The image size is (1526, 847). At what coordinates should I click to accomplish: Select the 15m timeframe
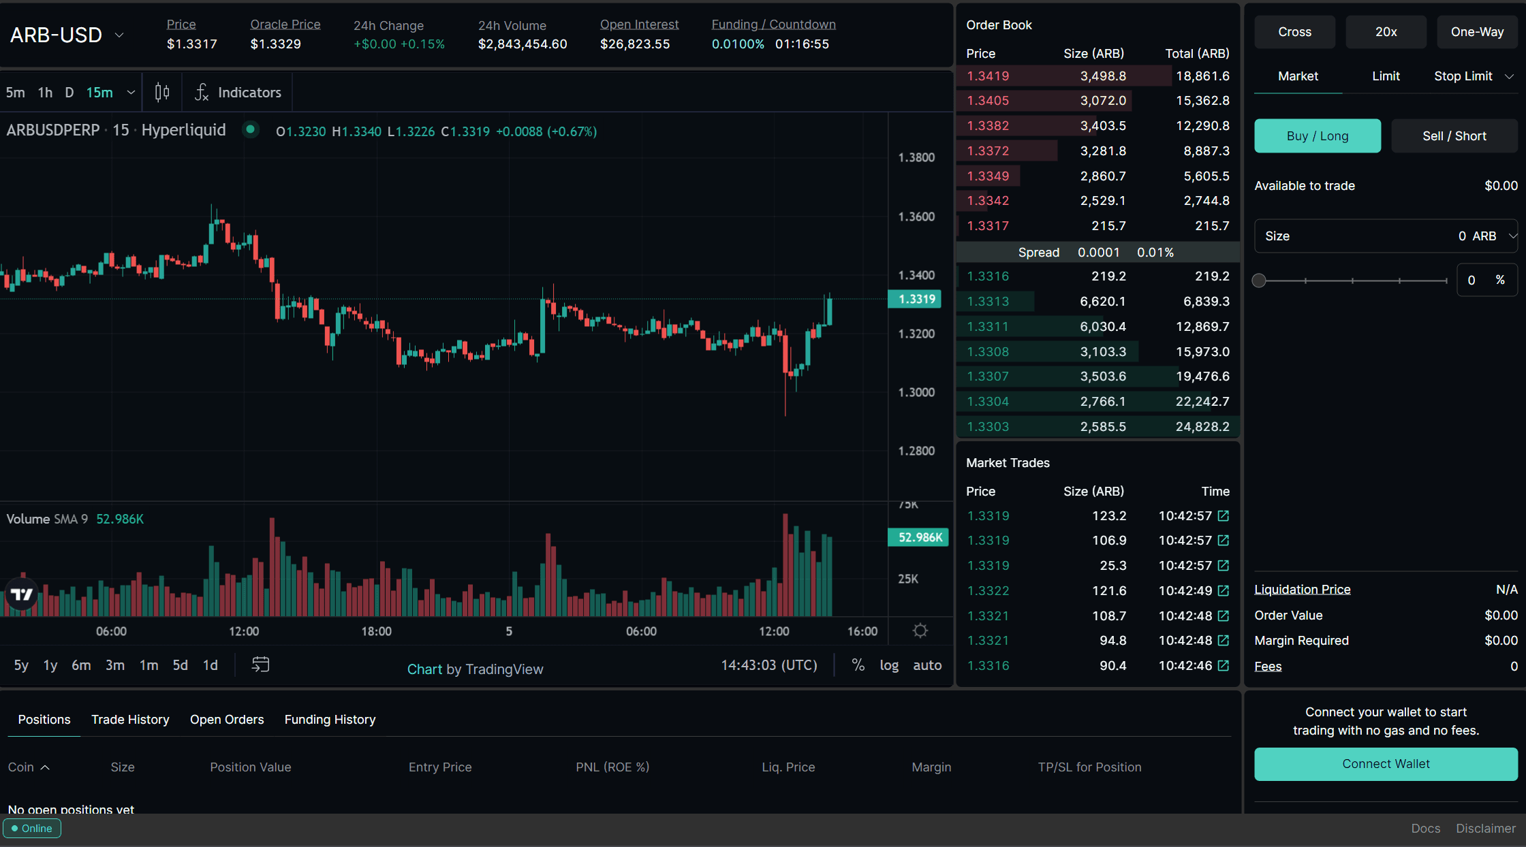[99, 92]
